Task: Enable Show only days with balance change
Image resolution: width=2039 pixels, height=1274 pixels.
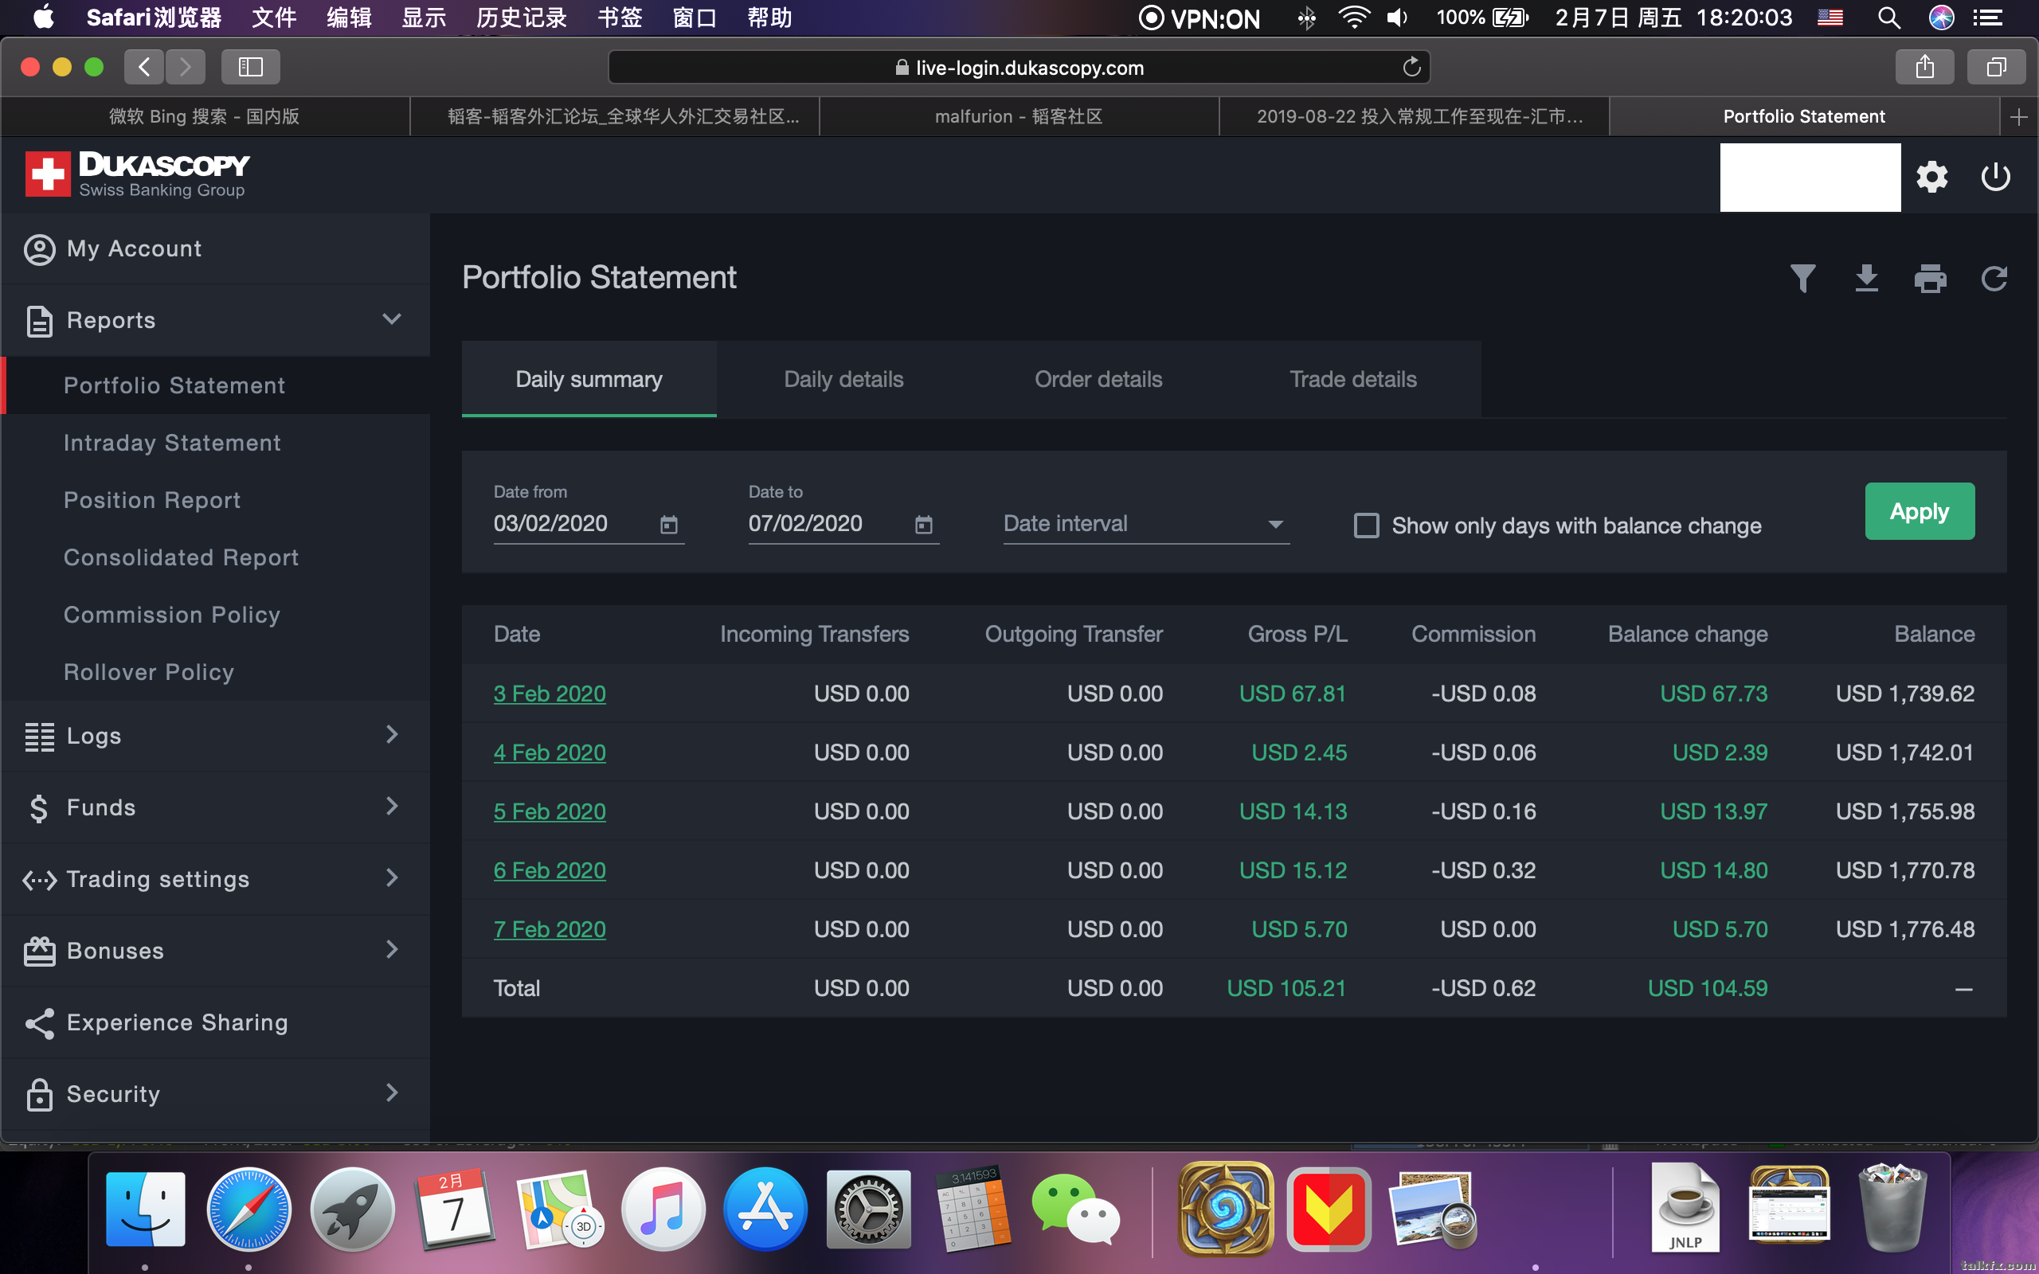Action: 1366,525
